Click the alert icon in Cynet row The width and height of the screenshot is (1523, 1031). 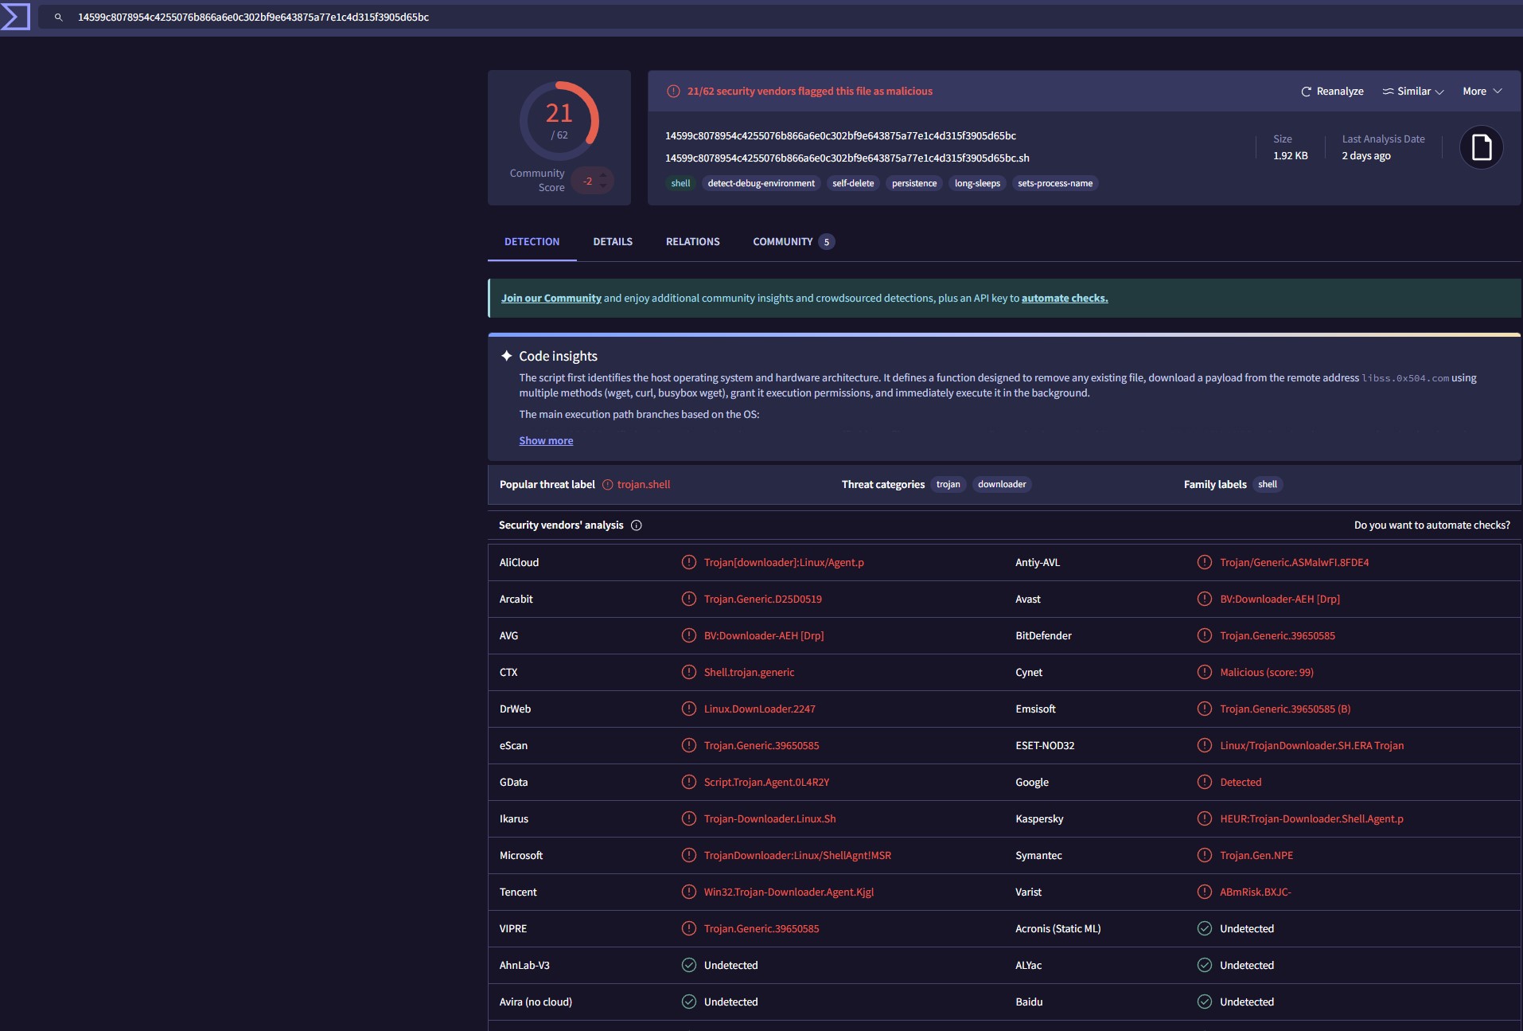click(x=1205, y=672)
